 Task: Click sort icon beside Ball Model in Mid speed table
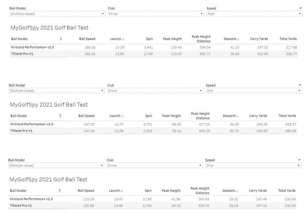pyautogui.click(x=60, y=116)
